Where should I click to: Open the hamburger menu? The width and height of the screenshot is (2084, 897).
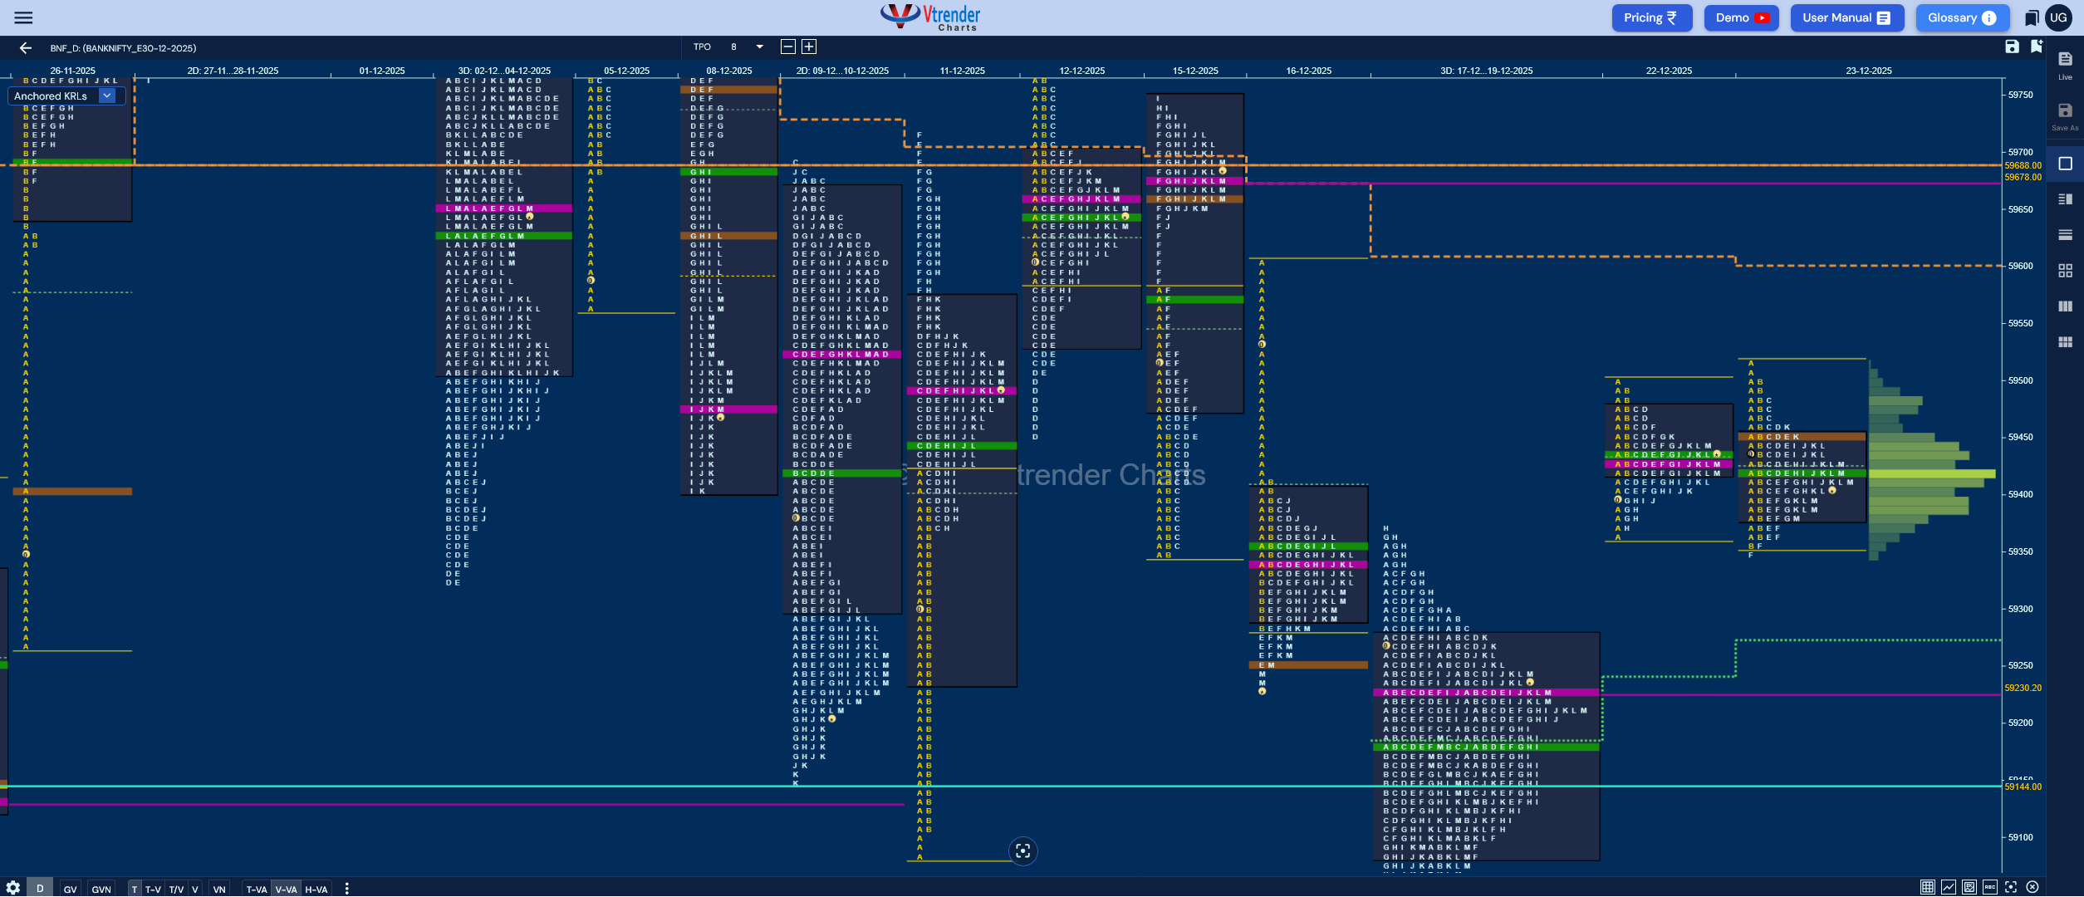(x=23, y=17)
